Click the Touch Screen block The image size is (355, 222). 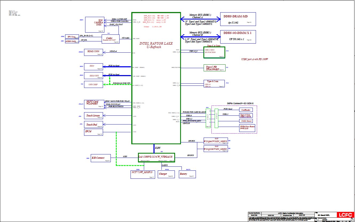pos(93,115)
